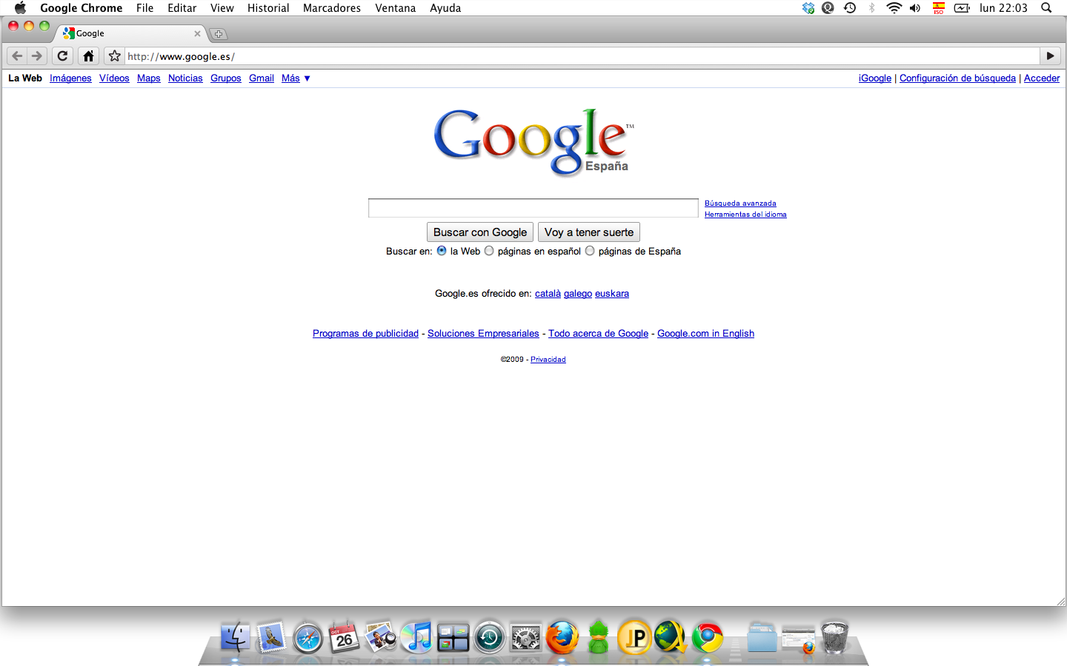This screenshot has height=666, width=1067.
Task: Click the Acceder sign-in link
Action: (1042, 78)
